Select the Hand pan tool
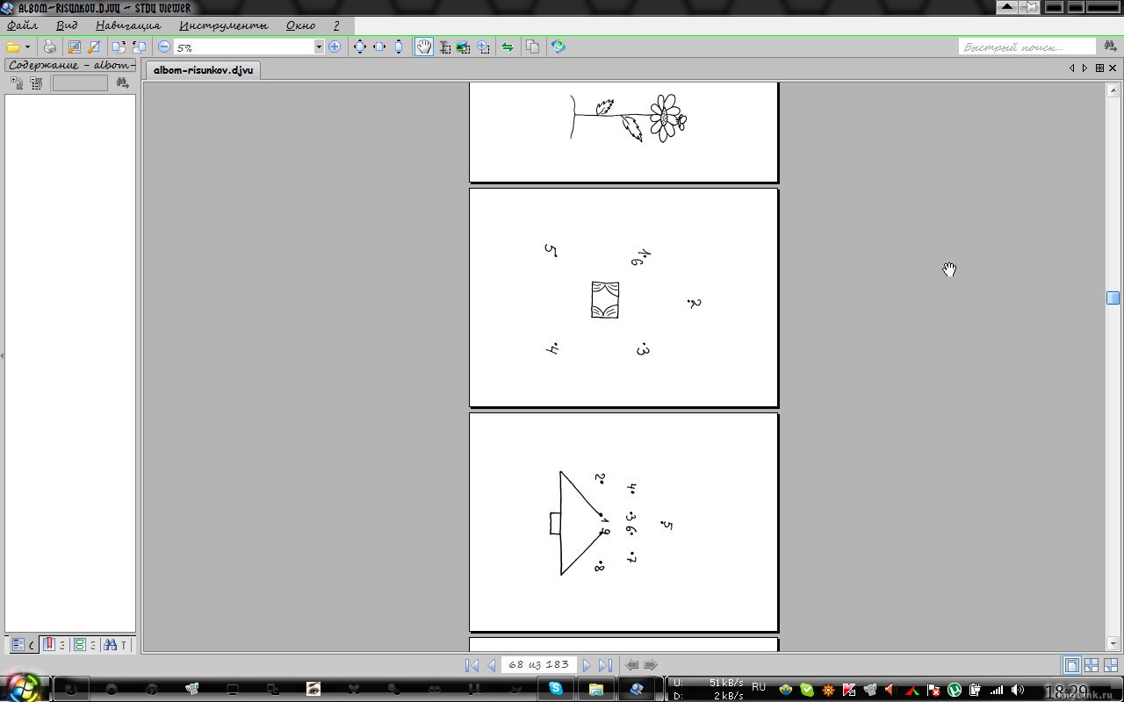This screenshot has height=702, width=1124. [x=423, y=47]
